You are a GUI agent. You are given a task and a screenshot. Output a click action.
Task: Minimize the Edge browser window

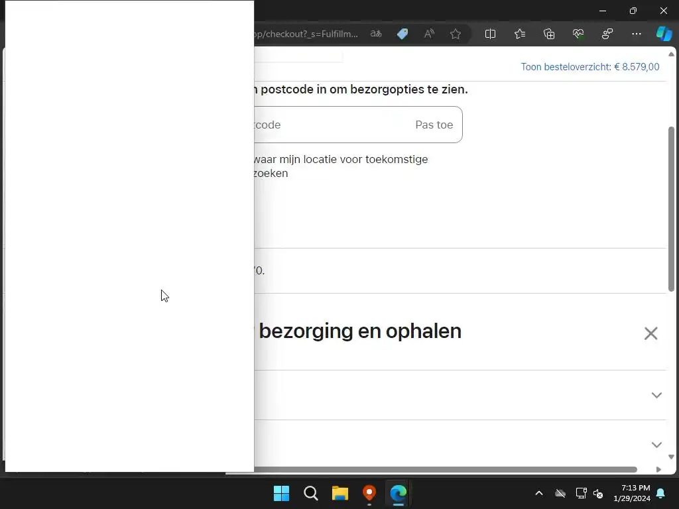point(603,11)
